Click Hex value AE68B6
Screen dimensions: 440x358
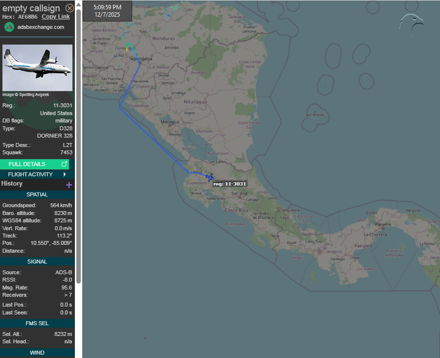coord(28,17)
